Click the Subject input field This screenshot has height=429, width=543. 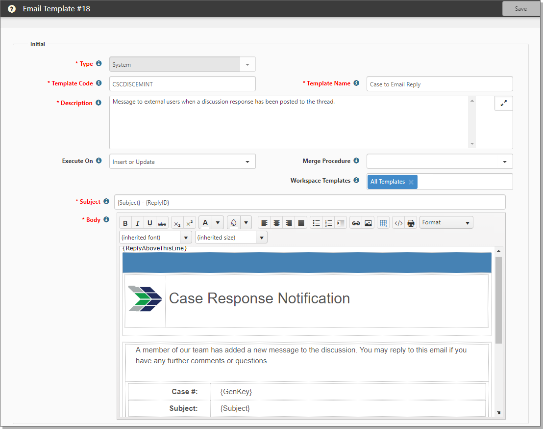(x=310, y=202)
